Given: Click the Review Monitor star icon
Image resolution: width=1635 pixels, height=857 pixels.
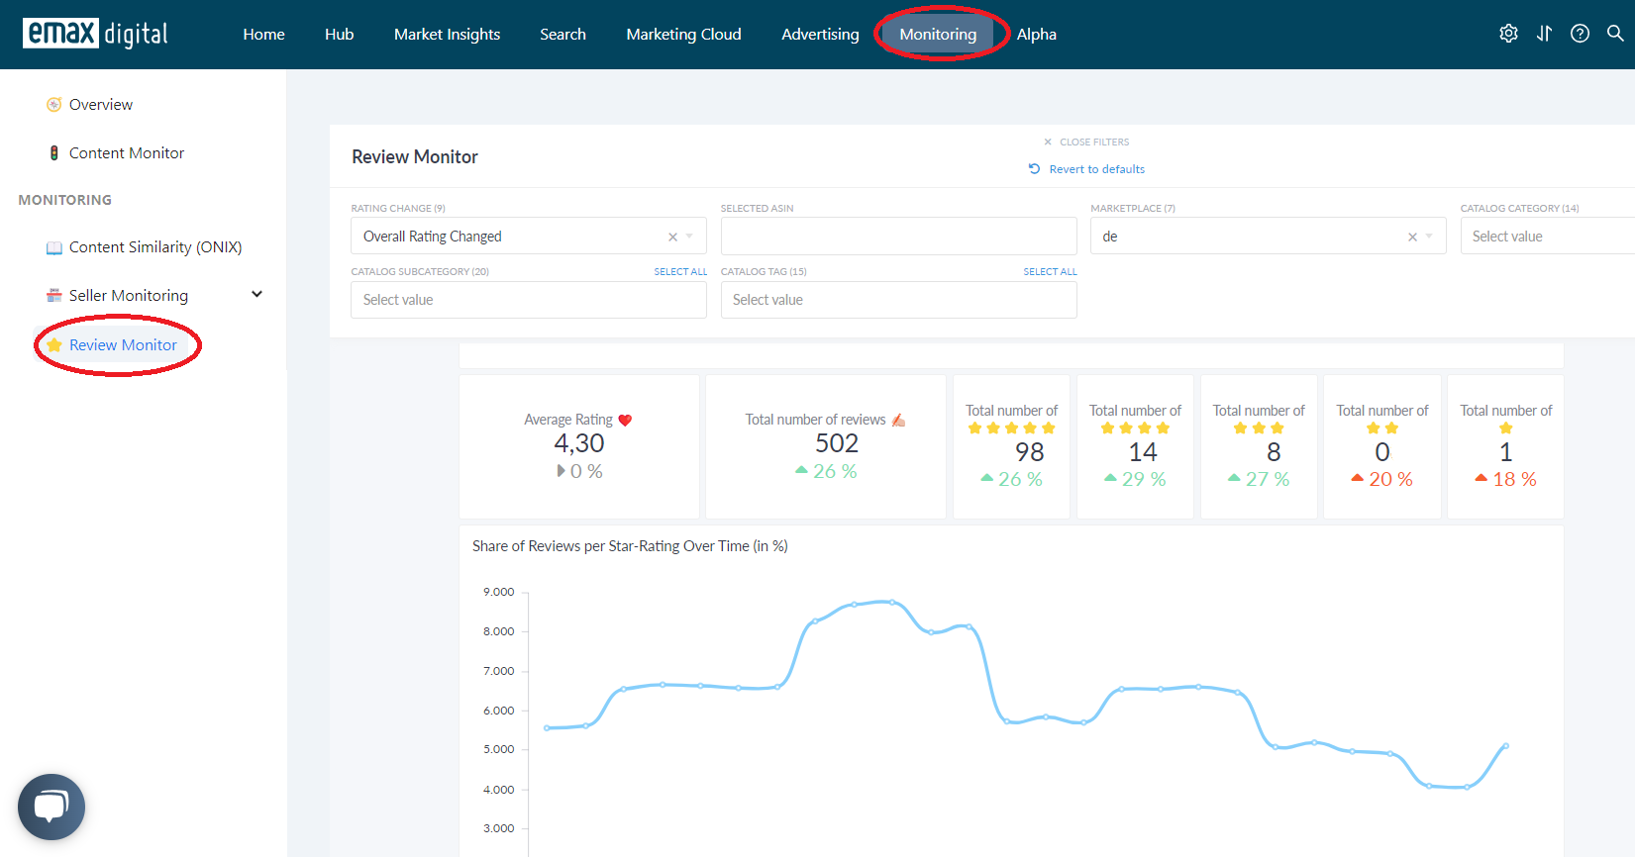Looking at the screenshot, I should (x=54, y=345).
